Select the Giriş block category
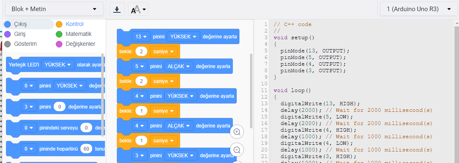Viewport: 459px width, 163px height. [20, 34]
